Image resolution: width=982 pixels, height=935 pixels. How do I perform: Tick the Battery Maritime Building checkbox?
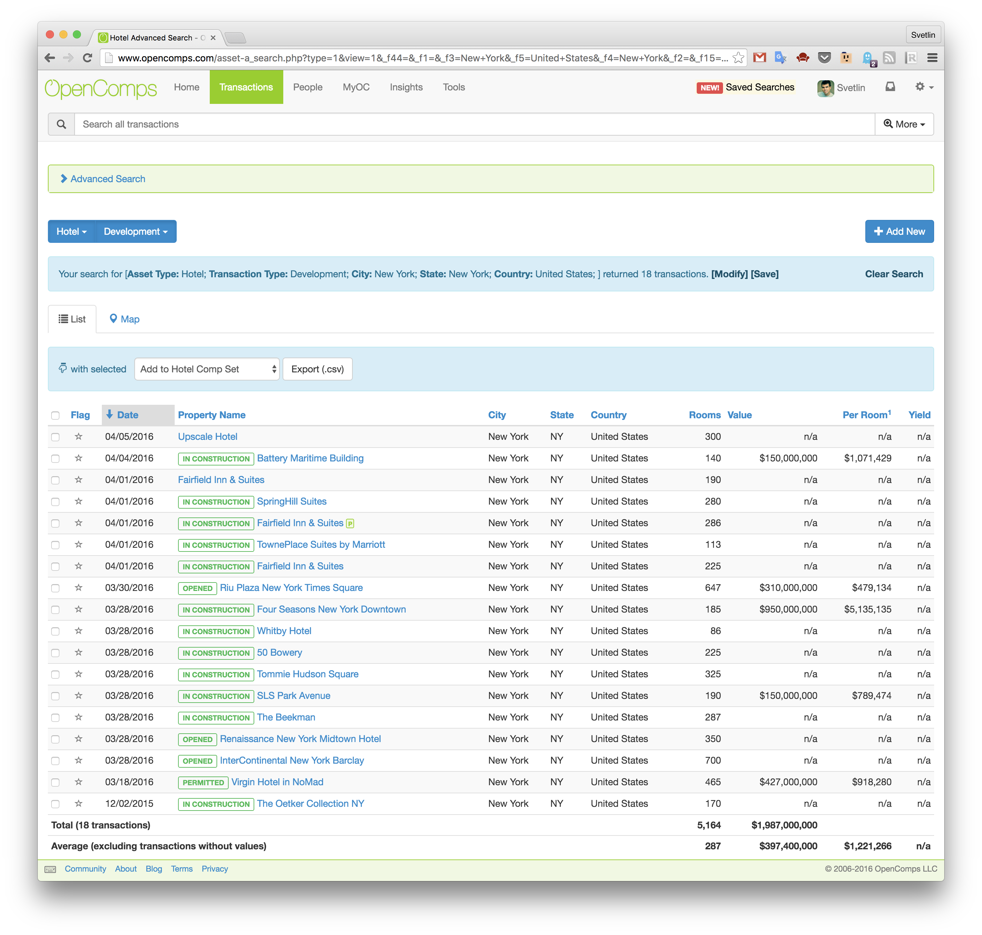[55, 458]
